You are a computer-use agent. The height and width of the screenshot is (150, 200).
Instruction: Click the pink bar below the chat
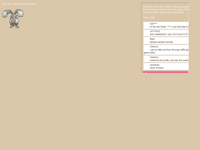pyautogui.click(x=166, y=72)
